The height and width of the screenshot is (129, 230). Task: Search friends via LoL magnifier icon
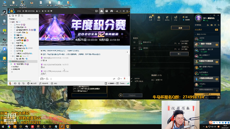coord(218,25)
